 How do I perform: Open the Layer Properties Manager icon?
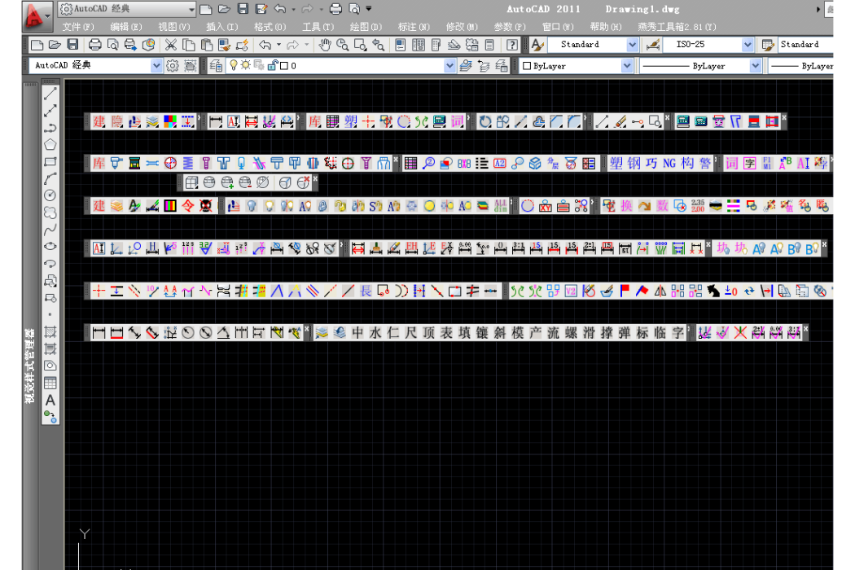pos(216,66)
